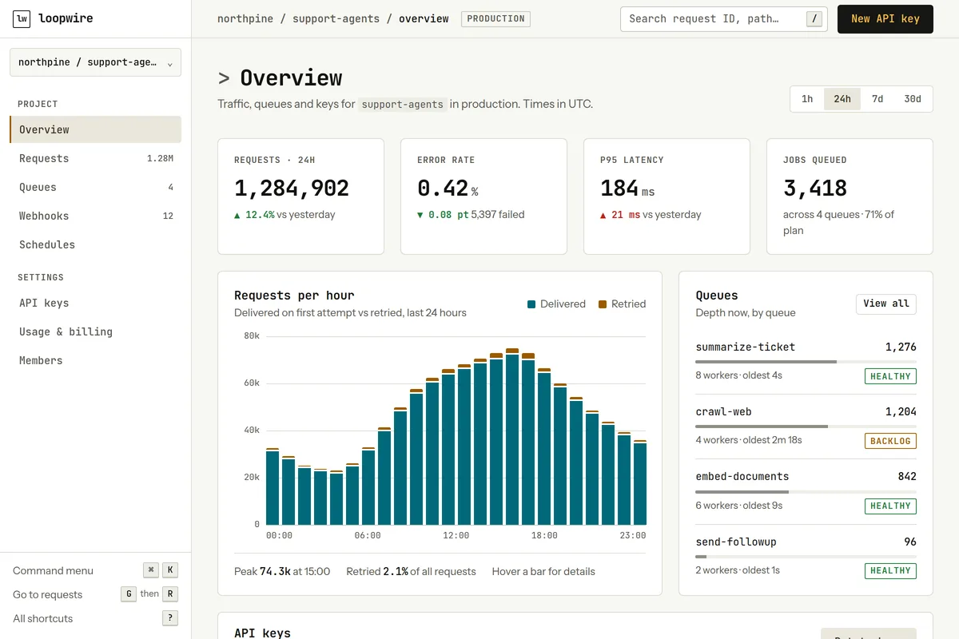Click the PRODUCTION environment badge
The height and width of the screenshot is (639, 959).
click(495, 18)
